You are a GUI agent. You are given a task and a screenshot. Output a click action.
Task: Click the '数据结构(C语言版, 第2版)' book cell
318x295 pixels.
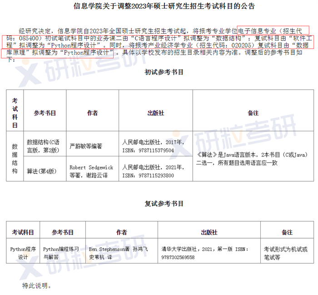45,146
